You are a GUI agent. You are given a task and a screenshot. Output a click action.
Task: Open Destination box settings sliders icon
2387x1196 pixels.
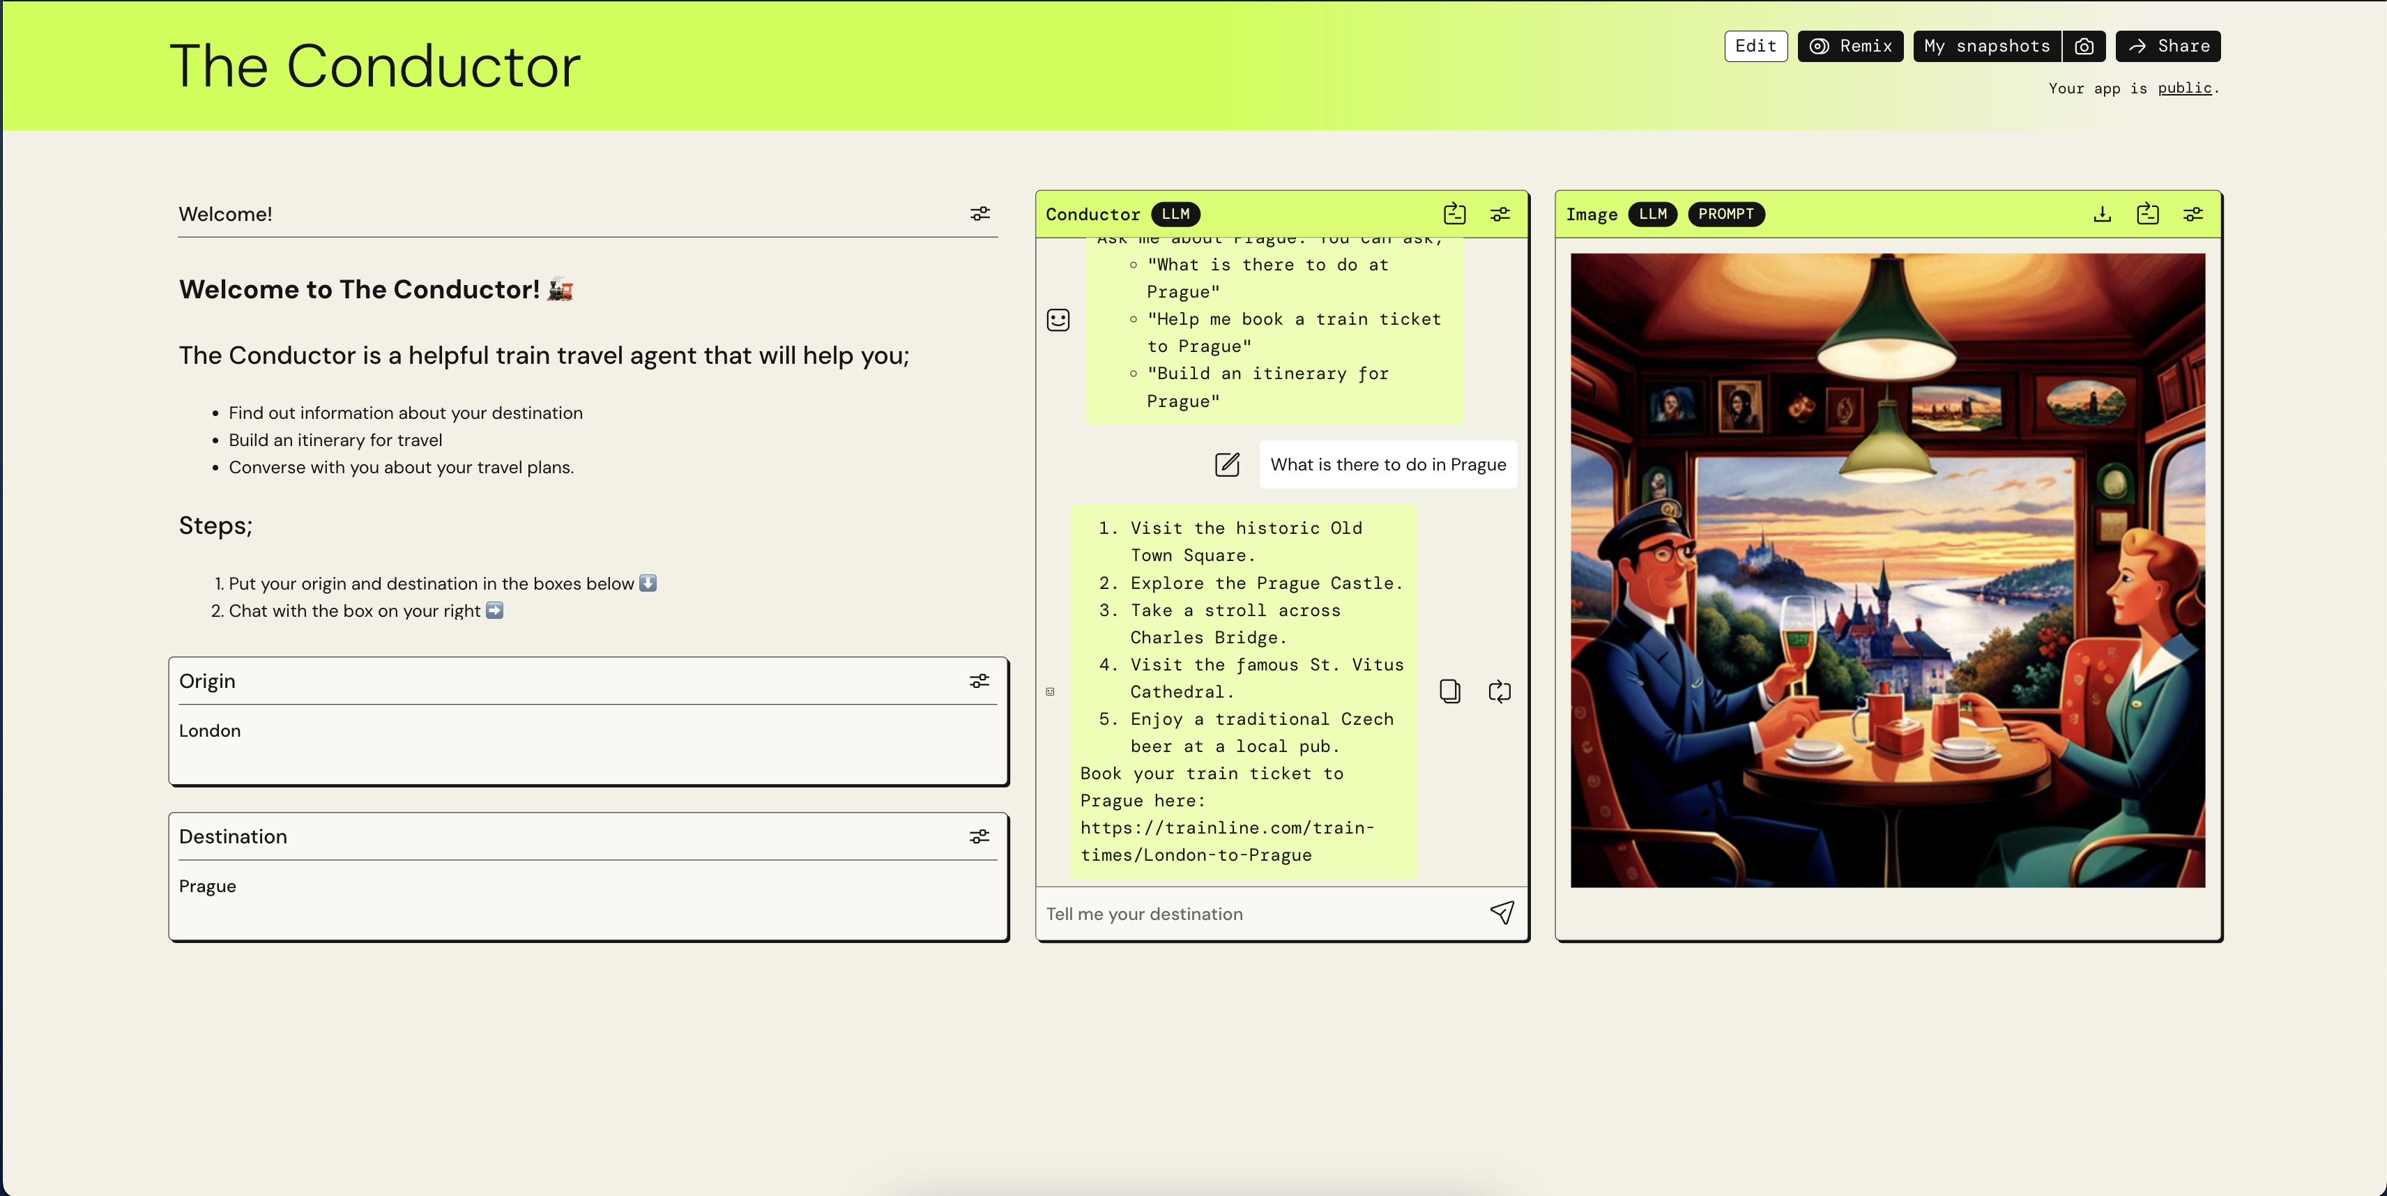tap(979, 836)
